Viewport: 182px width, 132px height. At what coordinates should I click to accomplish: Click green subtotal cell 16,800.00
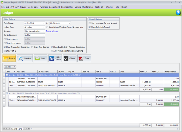tap(171, 90)
